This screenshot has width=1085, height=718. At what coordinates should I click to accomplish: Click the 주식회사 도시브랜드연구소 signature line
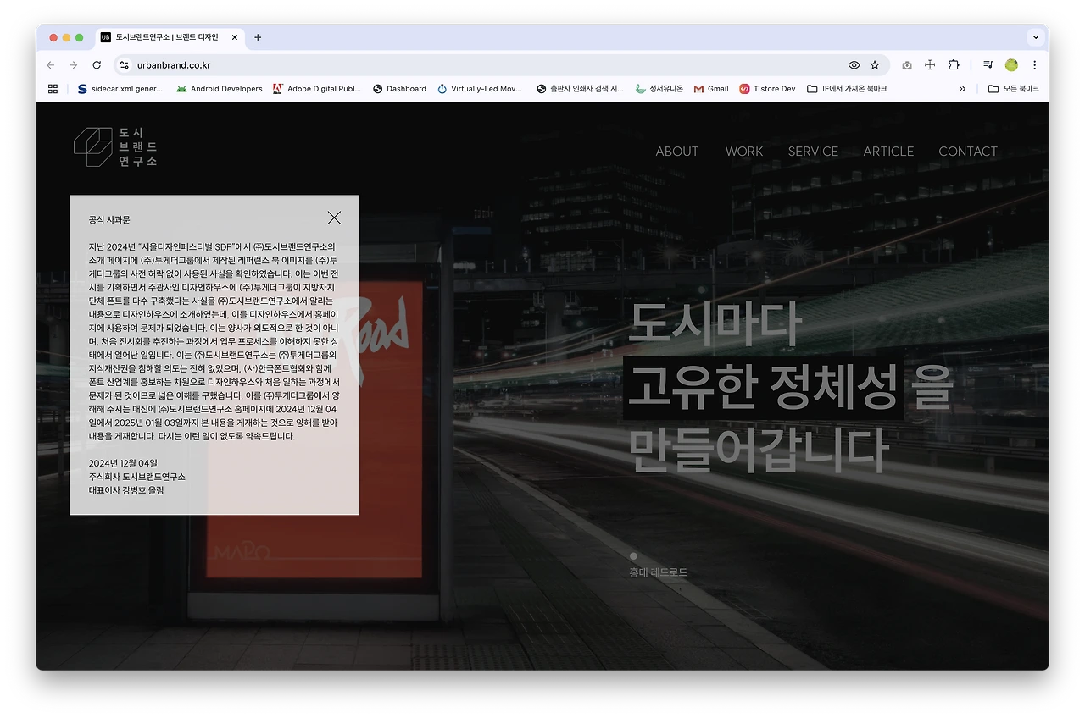(x=136, y=477)
